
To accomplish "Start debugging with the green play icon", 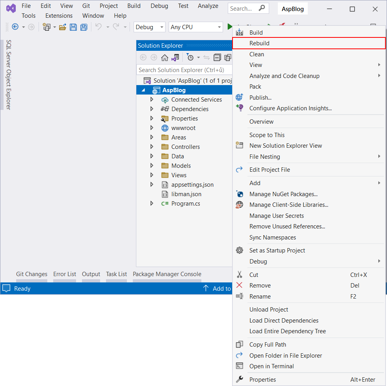I will tap(230, 27).
